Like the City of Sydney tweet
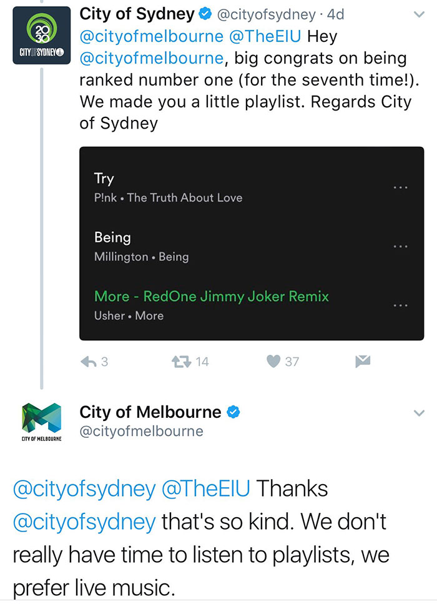The width and height of the screenshot is (437, 604). click(x=273, y=362)
